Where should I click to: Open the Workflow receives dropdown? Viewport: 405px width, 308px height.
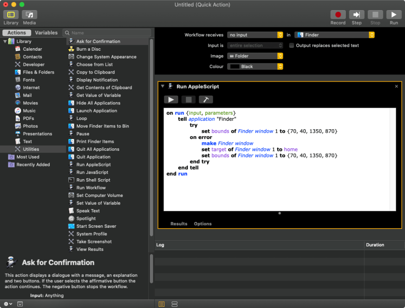tap(255, 35)
